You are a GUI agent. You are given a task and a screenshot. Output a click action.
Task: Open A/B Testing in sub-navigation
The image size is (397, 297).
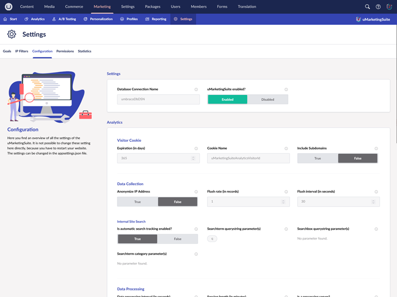click(x=64, y=19)
